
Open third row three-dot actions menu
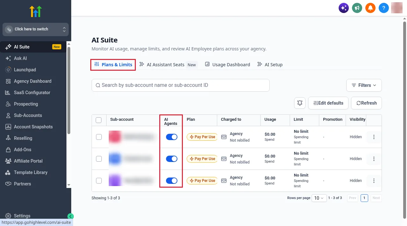pyautogui.click(x=374, y=181)
